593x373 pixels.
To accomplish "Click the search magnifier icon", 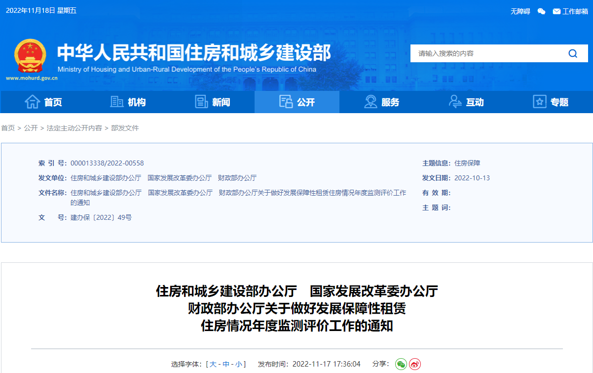I will tap(572, 53).
